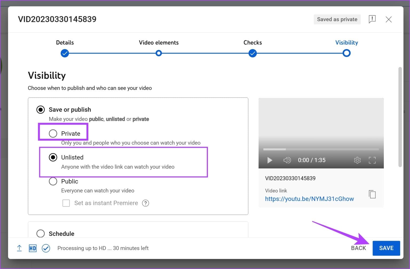Viewport: 410px width, 269px height.
Task: Click the HD processing icon
Action: click(33, 248)
